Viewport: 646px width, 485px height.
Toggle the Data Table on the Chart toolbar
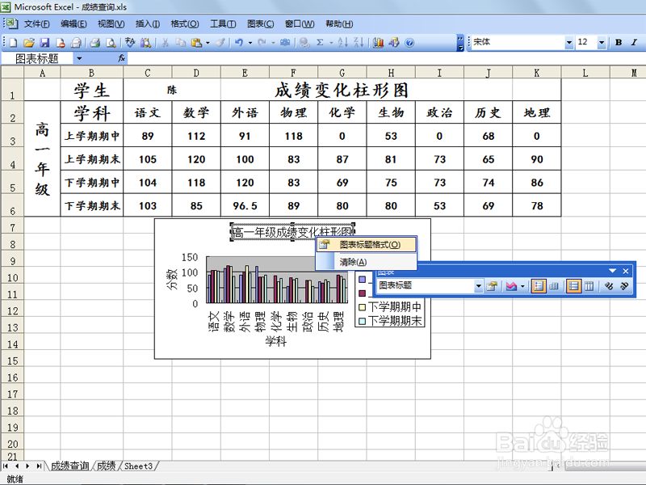(553, 286)
